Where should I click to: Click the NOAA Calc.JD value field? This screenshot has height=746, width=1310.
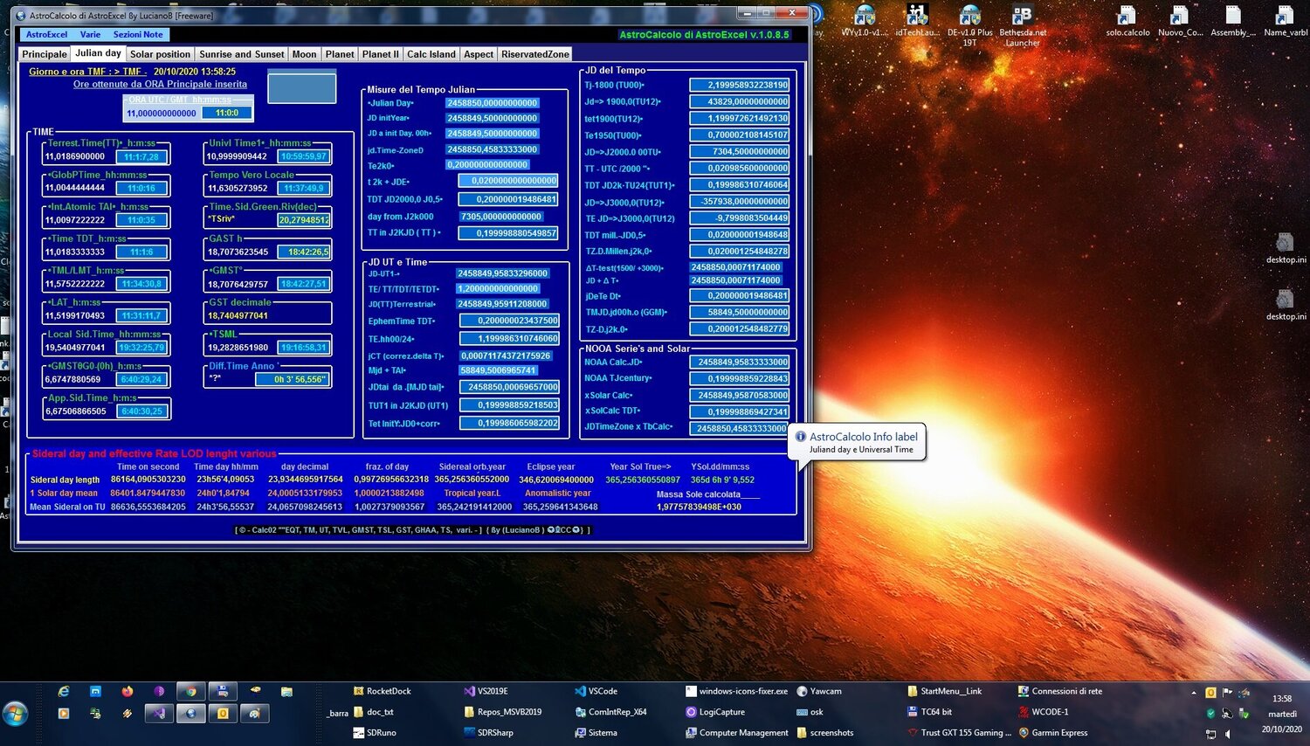(739, 362)
